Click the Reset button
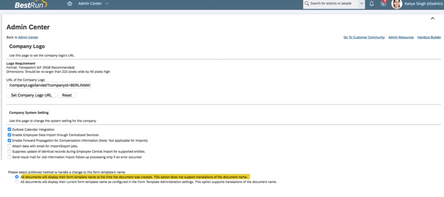Viewport: 444px width, 197px height. click(x=67, y=95)
